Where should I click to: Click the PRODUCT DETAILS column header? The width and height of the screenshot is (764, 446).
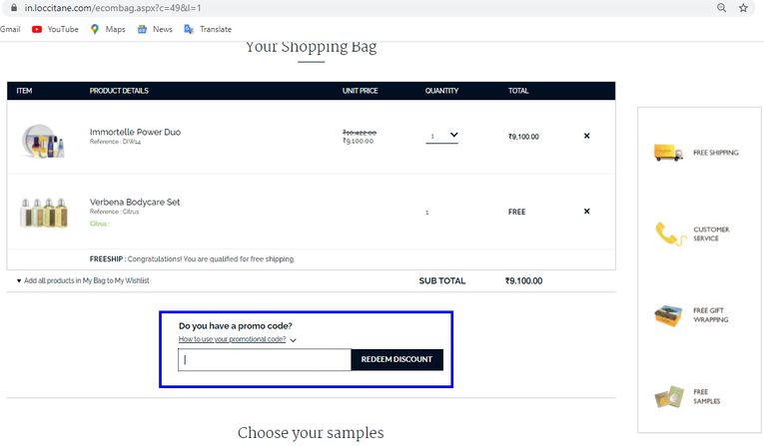click(x=119, y=91)
